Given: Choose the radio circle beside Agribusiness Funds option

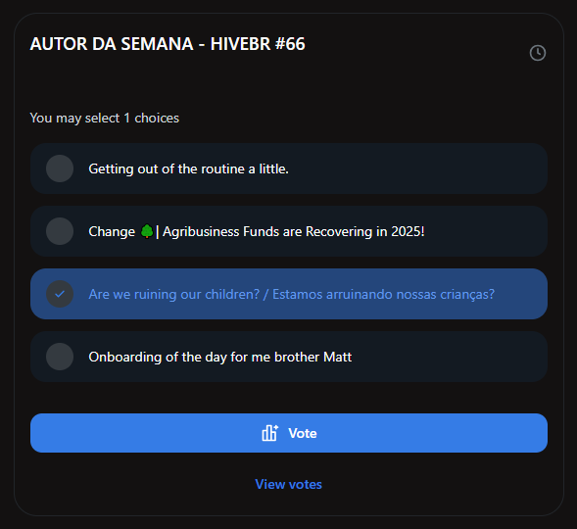Looking at the screenshot, I should (60, 231).
